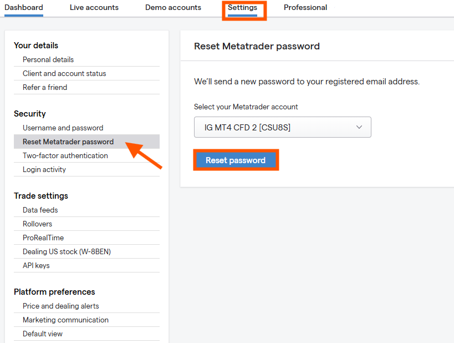The height and width of the screenshot is (343, 454).
Task: Open the Live accounts tab
Action: pos(94,8)
